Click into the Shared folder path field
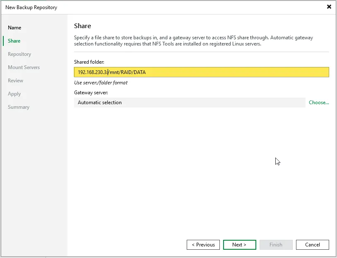The image size is (337, 258). [201, 72]
